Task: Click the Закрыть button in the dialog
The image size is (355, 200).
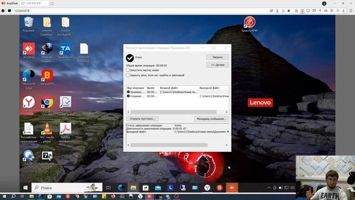Action: coord(217,57)
